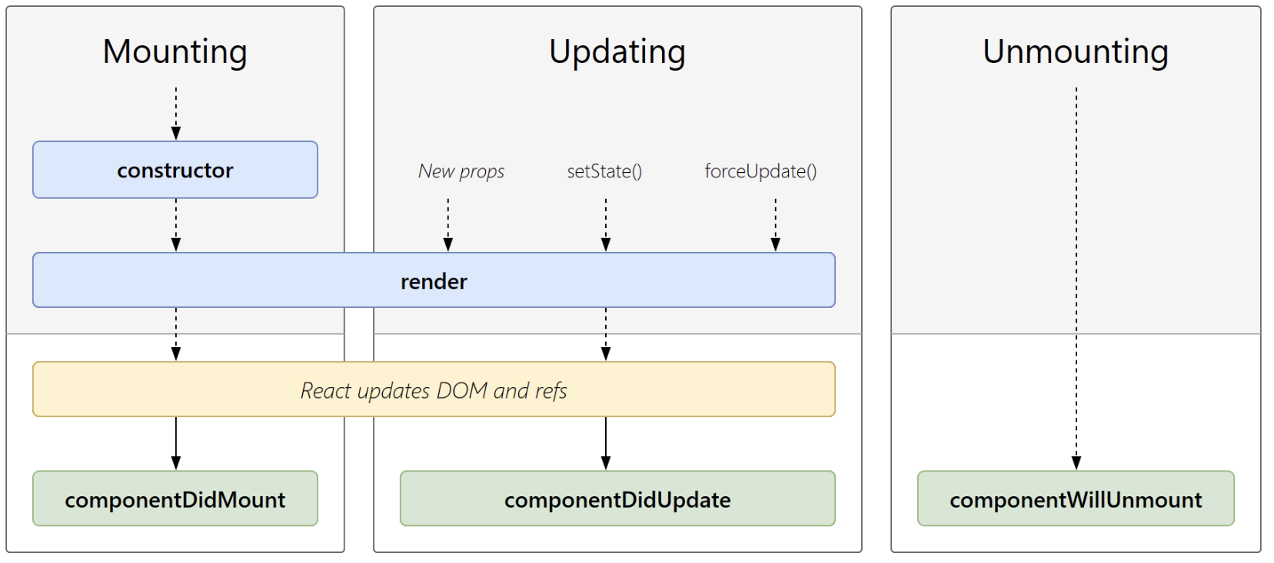Click the componentDidMount box
This screenshot has height=563, width=1274.
coord(175,498)
